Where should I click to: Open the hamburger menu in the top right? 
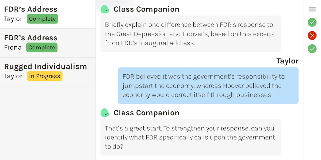tap(312, 9)
